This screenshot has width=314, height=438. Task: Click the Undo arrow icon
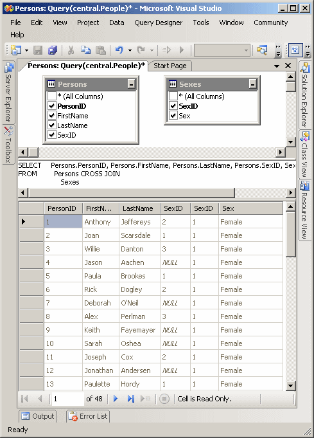[x=119, y=50]
